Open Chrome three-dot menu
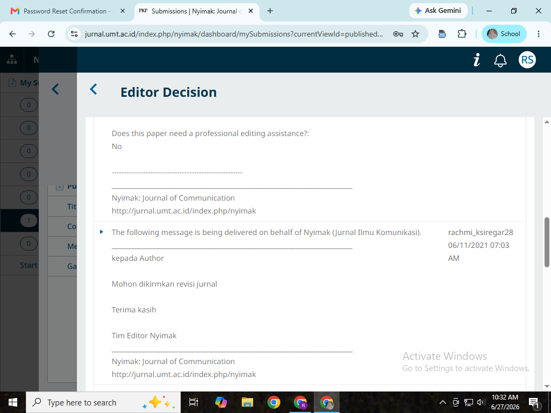The height and width of the screenshot is (413, 551). 538,34
